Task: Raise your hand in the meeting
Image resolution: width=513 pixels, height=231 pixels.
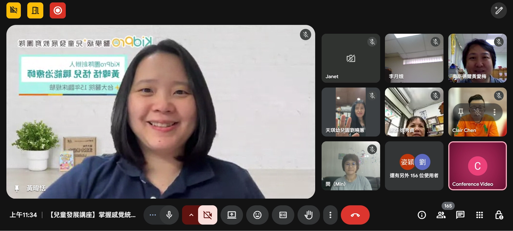Action: click(x=308, y=215)
